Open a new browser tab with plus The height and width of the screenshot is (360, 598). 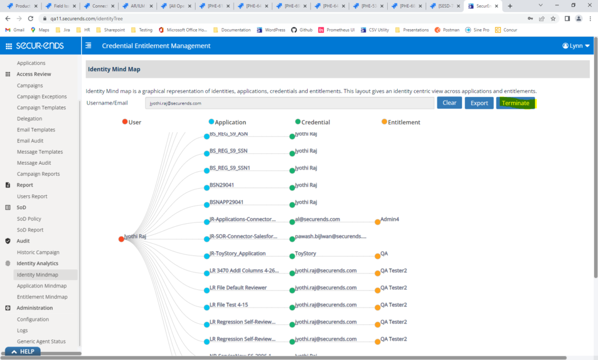510,6
